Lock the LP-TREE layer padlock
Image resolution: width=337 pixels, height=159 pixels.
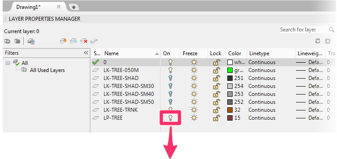tap(216, 118)
